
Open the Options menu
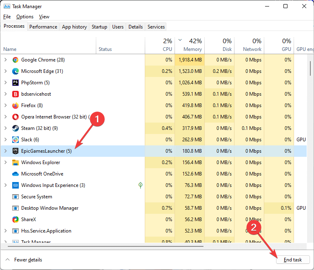point(25,17)
